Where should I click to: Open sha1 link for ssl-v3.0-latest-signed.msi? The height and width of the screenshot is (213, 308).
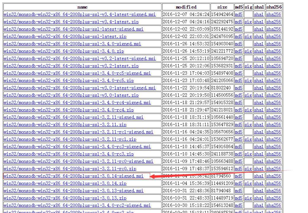(259, 88)
